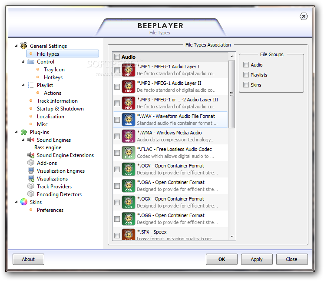Click the OGV file type icon
The height and width of the screenshot is (281, 324).
tap(129, 169)
